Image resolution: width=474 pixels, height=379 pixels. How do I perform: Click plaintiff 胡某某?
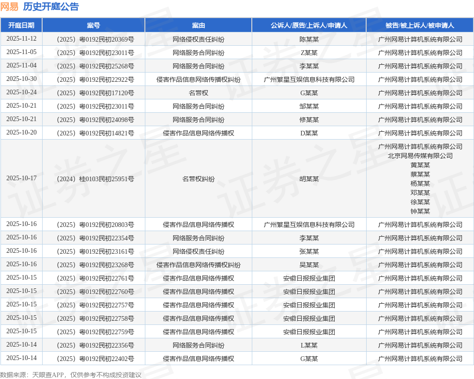309,179
